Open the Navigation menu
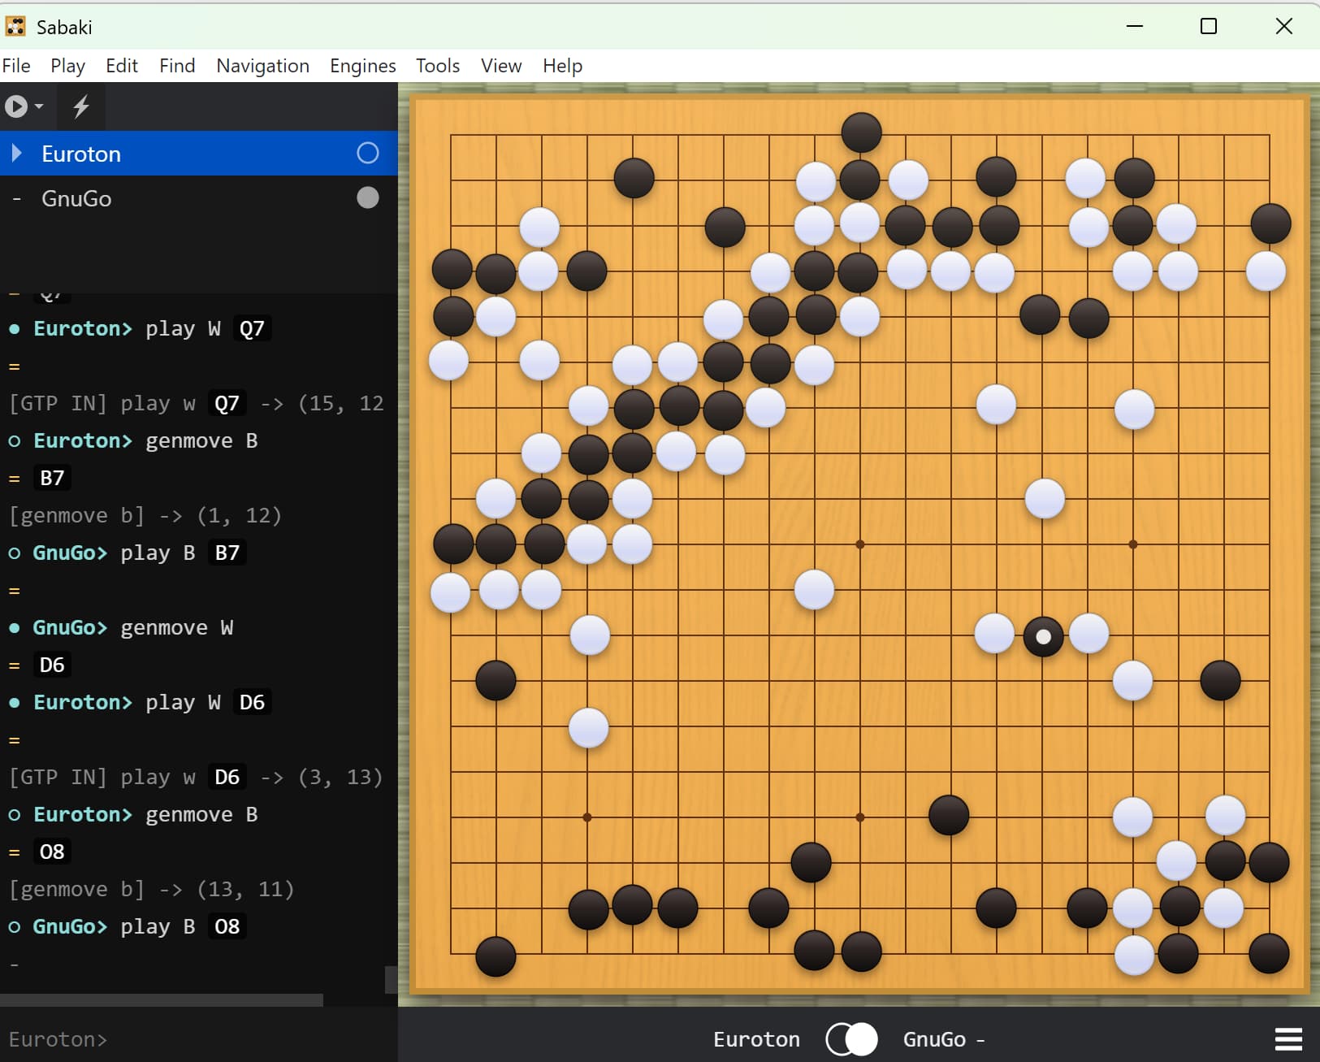This screenshot has width=1320, height=1062. coord(262,66)
